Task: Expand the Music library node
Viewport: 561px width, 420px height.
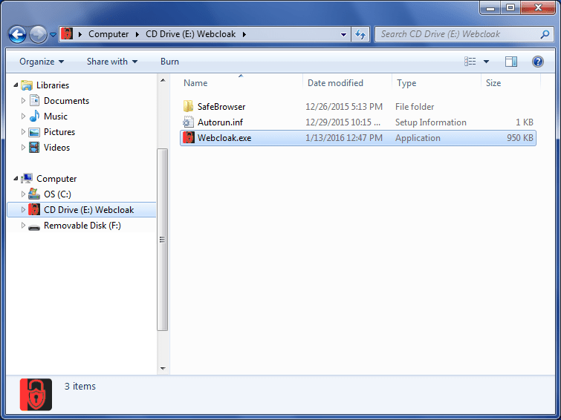Action: pos(23,117)
